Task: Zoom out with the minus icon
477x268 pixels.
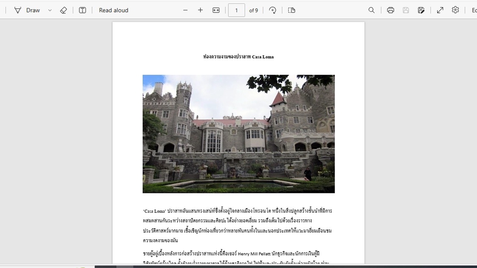Action: click(185, 10)
